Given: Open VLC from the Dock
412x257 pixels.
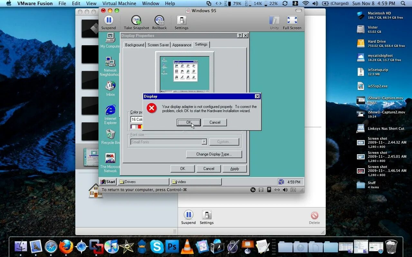Looking at the screenshot, I should coord(187,247).
